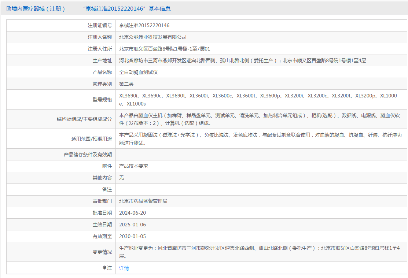The image size is (408, 278).
Task: Click the 生效日期 label
Action: (102, 225)
